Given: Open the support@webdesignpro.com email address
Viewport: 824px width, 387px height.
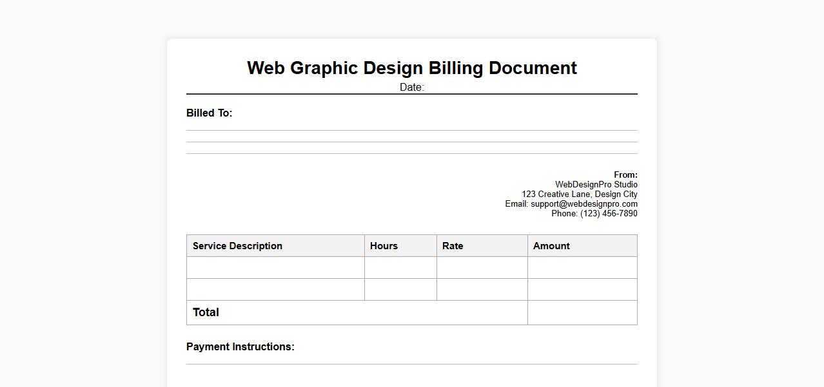Looking at the screenshot, I should 584,204.
